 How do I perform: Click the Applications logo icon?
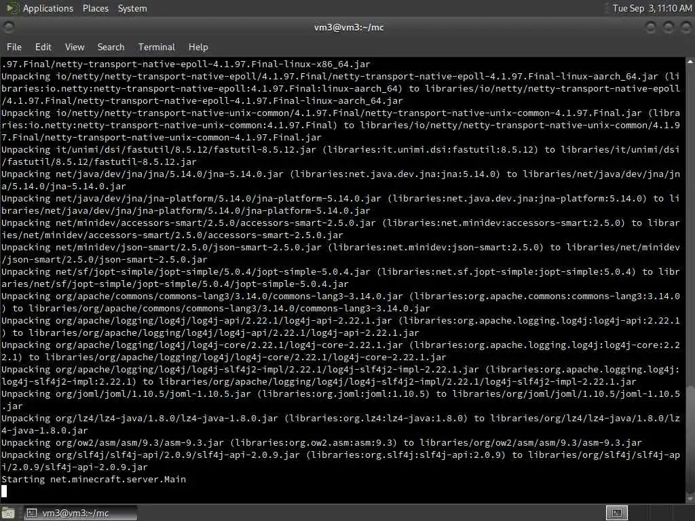pos(12,8)
